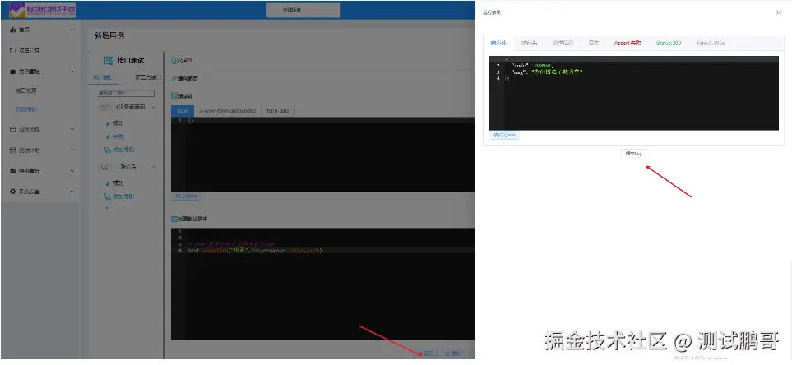The height and width of the screenshot is (365, 792).
Task: Click the 系统设置 gear icon
Action: (12, 192)
